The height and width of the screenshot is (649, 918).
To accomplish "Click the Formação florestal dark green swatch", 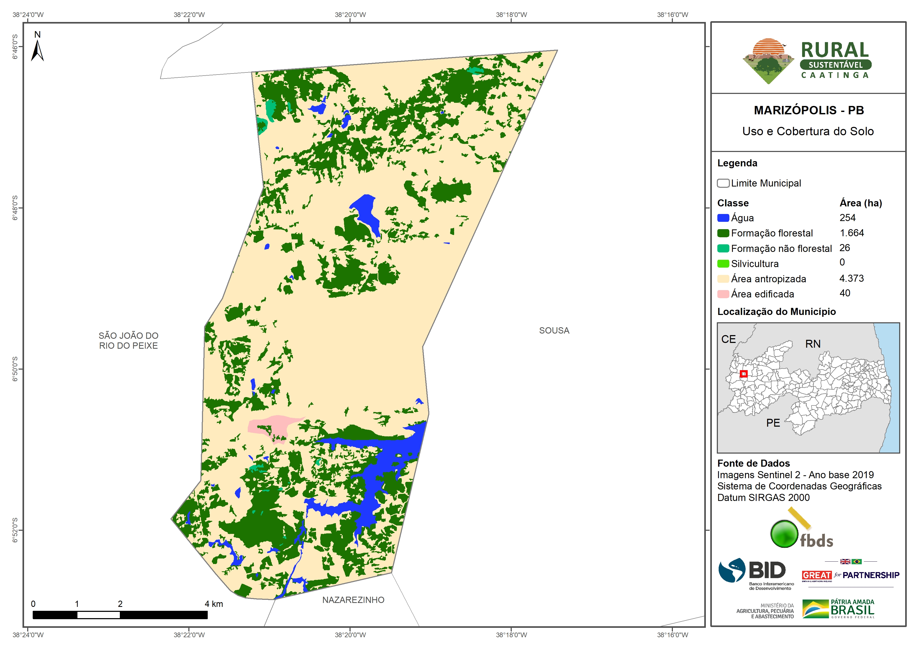I will pyautogui.click(x=723, y=233).
